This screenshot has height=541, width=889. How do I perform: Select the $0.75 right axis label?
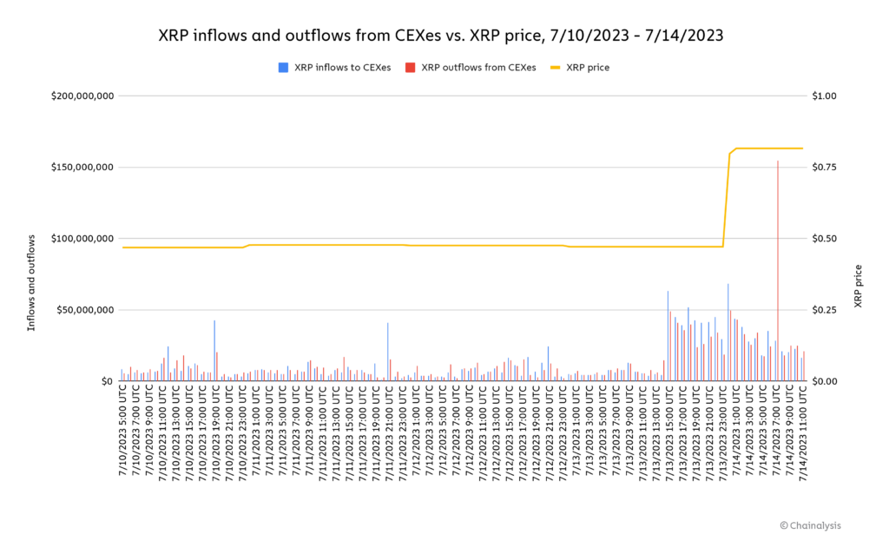(x=824, y=167)
